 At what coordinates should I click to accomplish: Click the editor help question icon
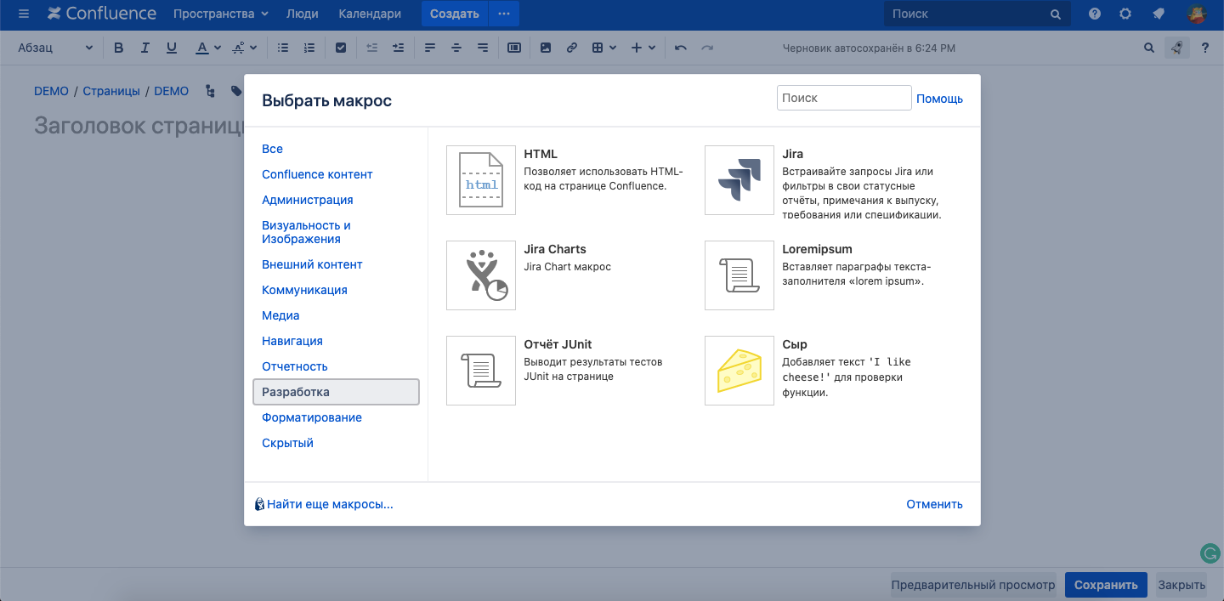coord(1204,48)
